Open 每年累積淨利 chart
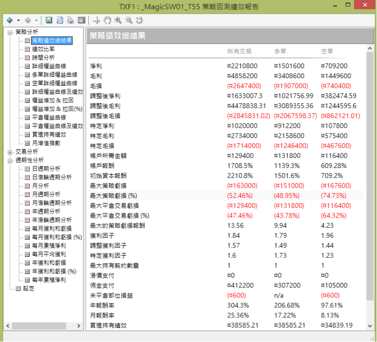This screenshot has width=377, height=342. pyautogui.click(x=49, y=280)
